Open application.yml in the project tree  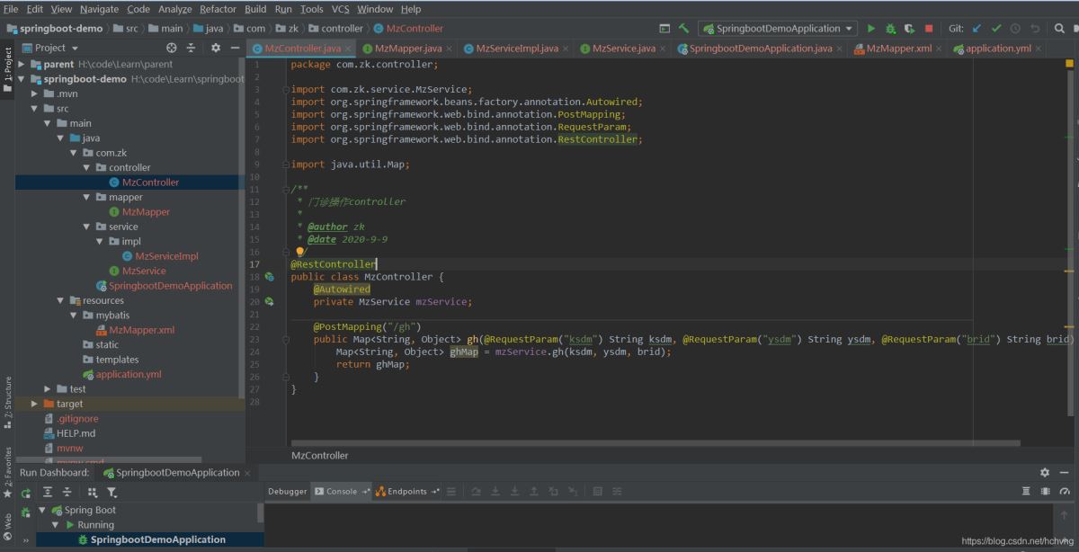coord(129,374)
